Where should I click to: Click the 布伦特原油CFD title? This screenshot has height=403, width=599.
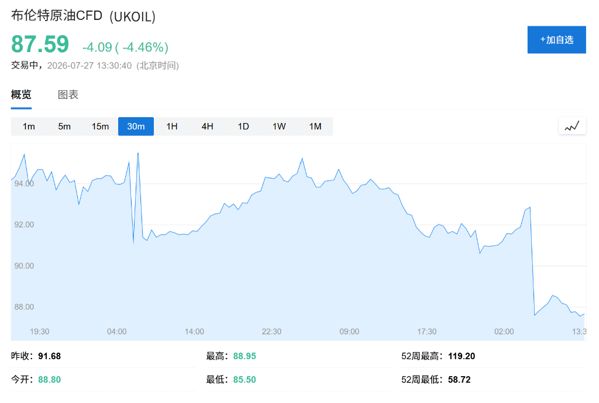tap(57, 16)
